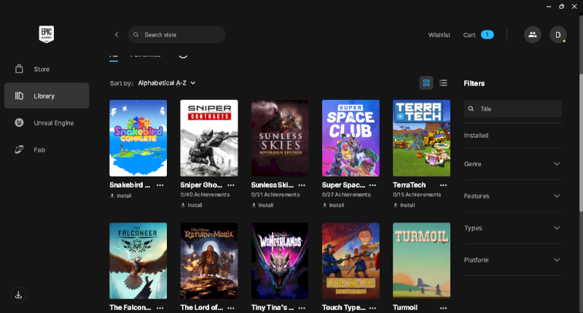Open the Super Space Club options (three dots)
583x313 pixels.
(372, 185)
